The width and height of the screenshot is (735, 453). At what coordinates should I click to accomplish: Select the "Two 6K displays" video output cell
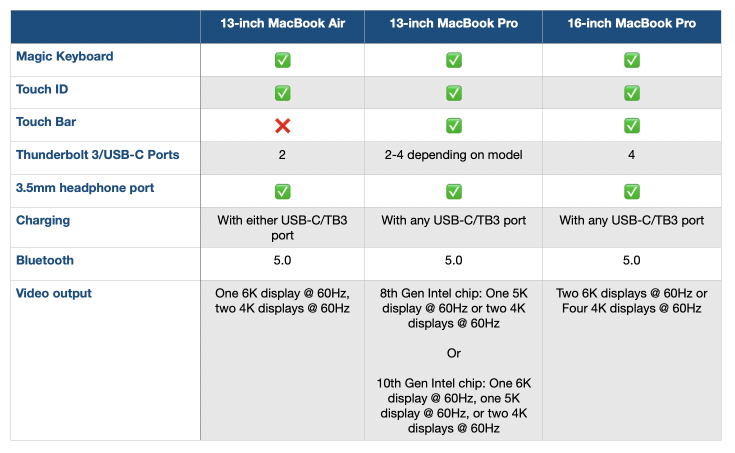[631, 301]
